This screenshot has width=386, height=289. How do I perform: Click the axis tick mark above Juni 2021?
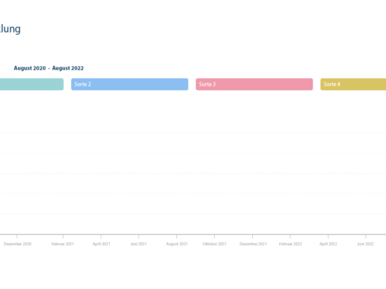point(139,236)
